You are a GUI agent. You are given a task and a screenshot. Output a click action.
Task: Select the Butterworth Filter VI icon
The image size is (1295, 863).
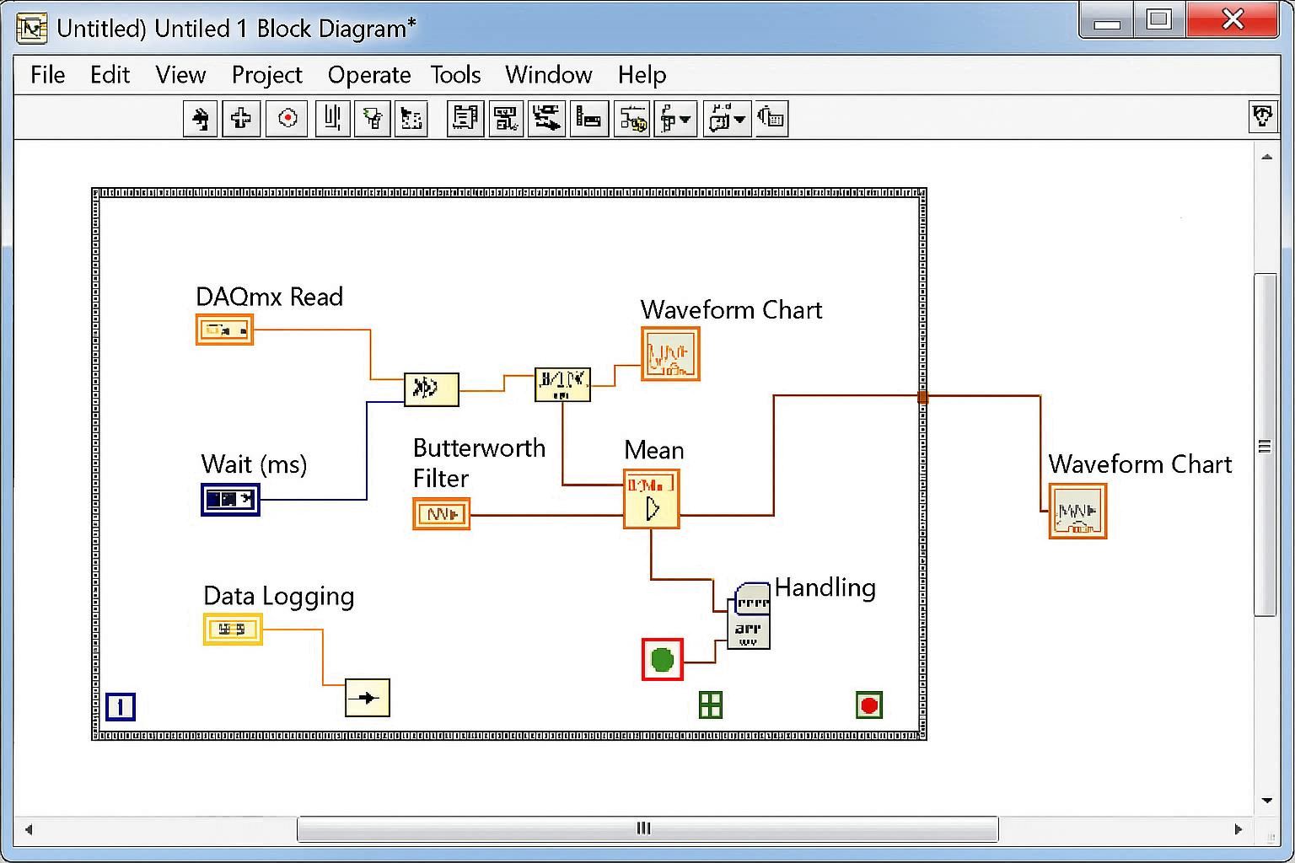click(x=440, y=514)
